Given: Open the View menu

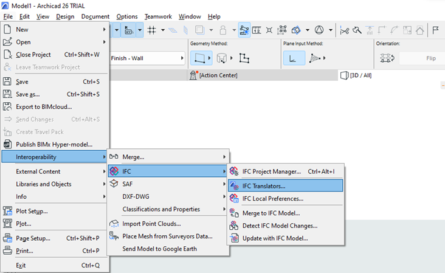Looking at the screenshot, I should point(43,16).
